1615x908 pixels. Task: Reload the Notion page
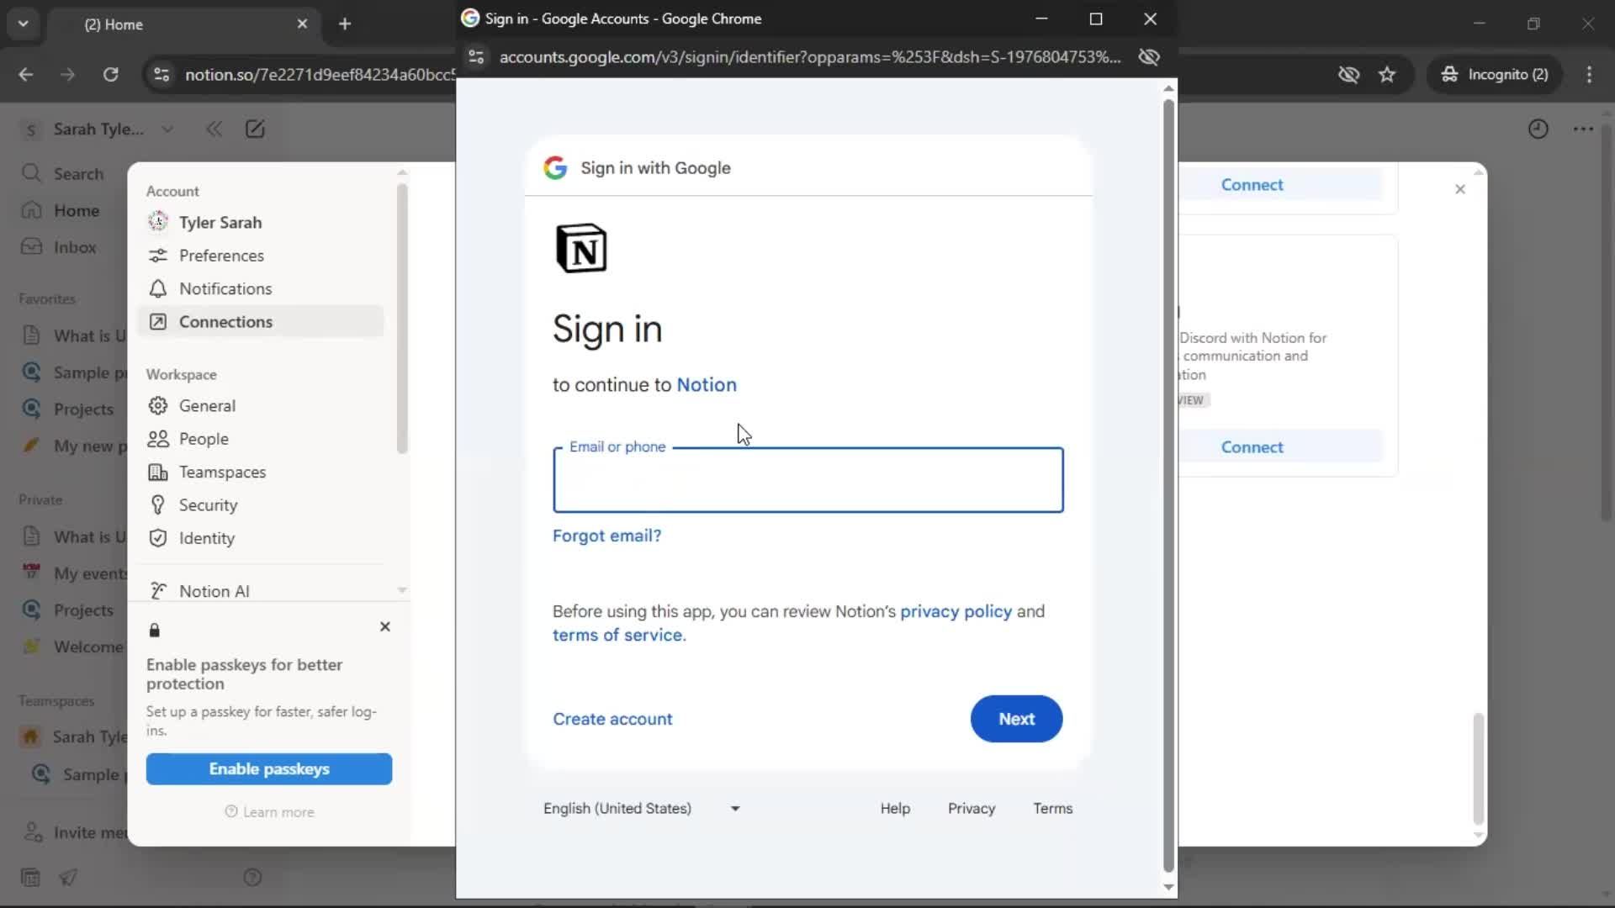(x=110, y=74)
